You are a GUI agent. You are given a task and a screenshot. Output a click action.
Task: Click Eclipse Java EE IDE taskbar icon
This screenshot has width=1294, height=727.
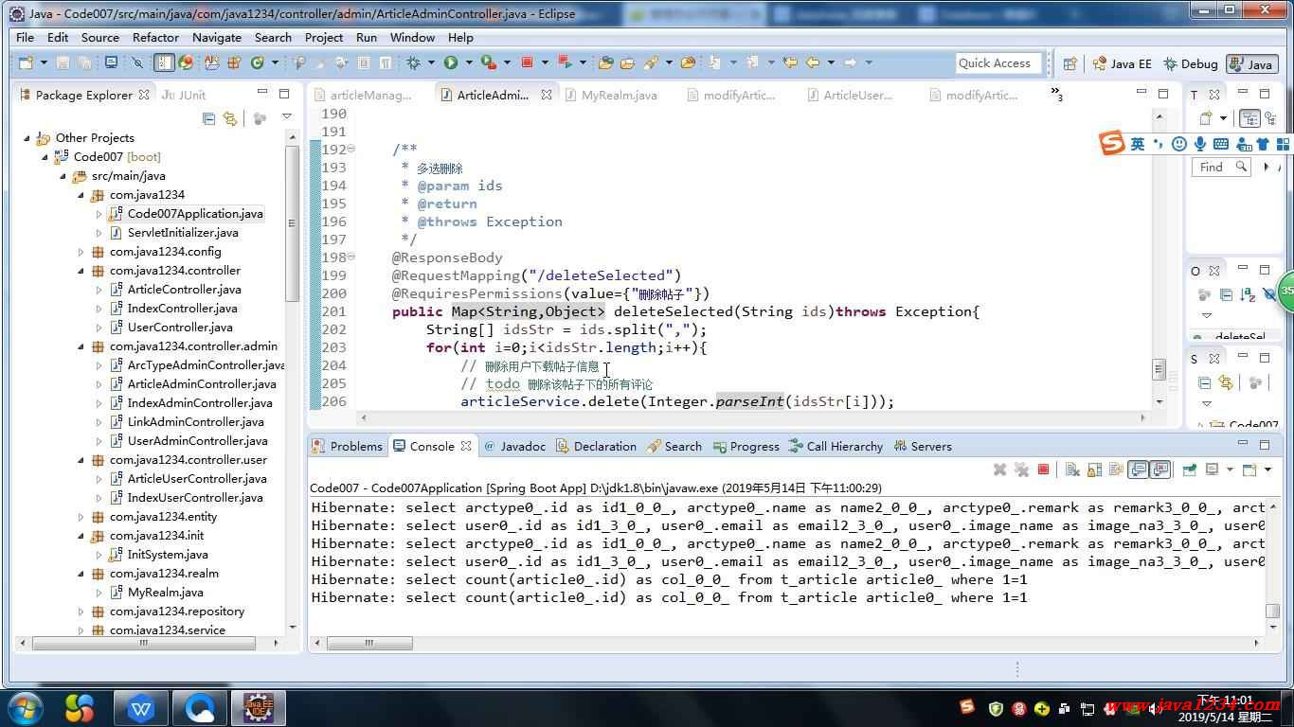click(259, 708)
